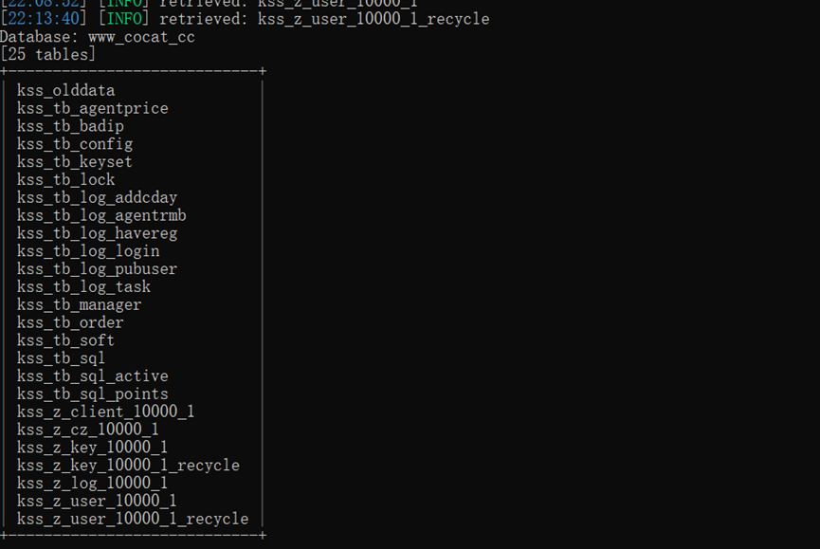Screen dimensions: 820x549
Task: Select kss_tb_lock in the list
Action: click(66, 179)
